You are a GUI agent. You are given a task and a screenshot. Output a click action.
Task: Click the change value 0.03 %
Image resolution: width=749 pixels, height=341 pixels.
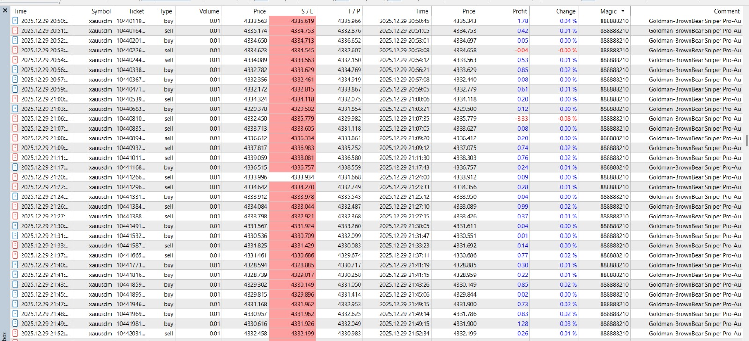pyautogui.click(x=568, y=324)
